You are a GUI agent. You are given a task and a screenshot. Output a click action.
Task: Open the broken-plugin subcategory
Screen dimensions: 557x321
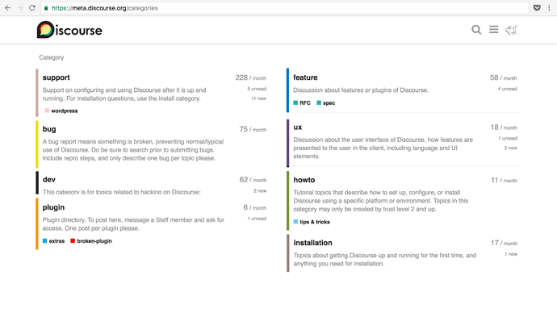(x=94, y=240)
